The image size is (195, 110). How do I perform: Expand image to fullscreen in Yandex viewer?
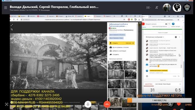(12, 25)
